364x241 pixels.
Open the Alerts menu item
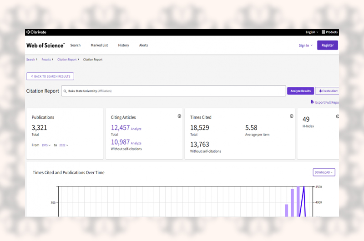pos(143,45)
